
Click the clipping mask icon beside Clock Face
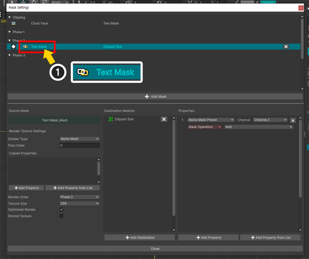pos(13,23)
